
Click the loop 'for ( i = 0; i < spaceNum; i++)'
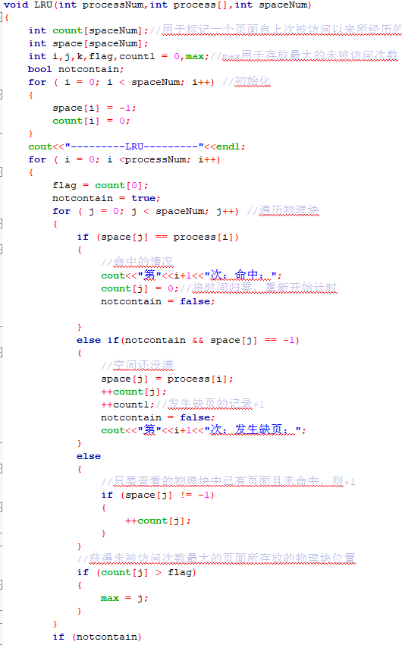(x=121, y=82)
